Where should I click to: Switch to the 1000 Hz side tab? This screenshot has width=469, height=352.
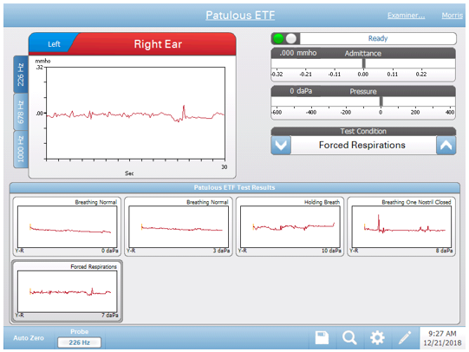(20, 149)
